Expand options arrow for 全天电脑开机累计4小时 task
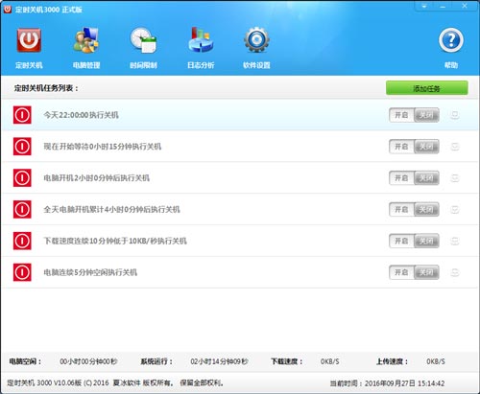The width and height of the screenshot is (480, 394). (x=455, y=209)
